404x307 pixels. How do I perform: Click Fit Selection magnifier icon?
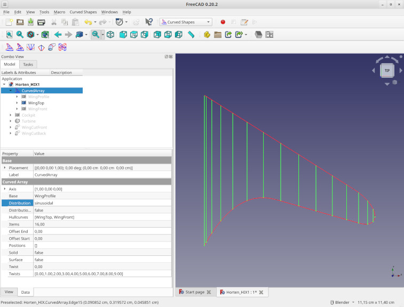[20, 35]
